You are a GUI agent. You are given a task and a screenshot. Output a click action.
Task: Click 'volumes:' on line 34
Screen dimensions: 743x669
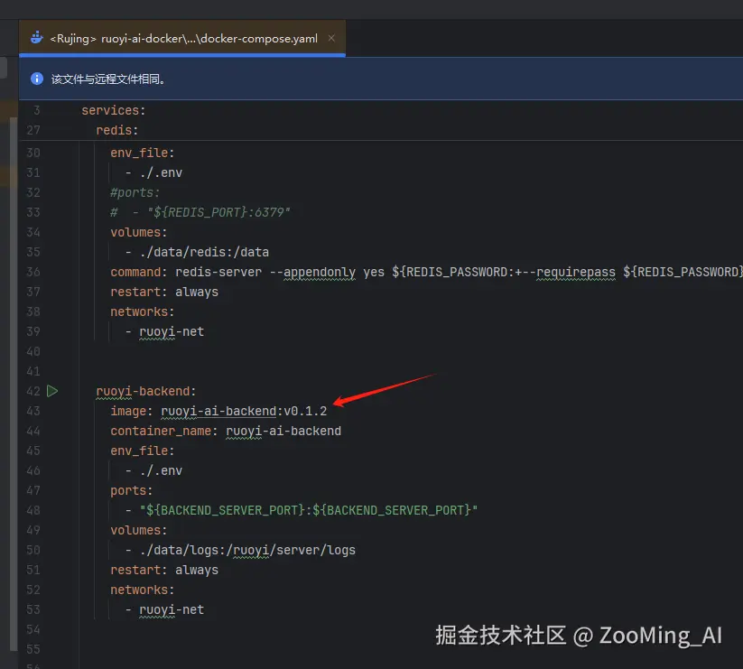point(139,232)
